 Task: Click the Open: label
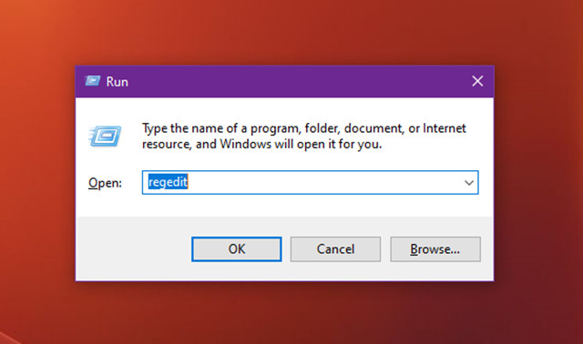click(x=105, y=183)
